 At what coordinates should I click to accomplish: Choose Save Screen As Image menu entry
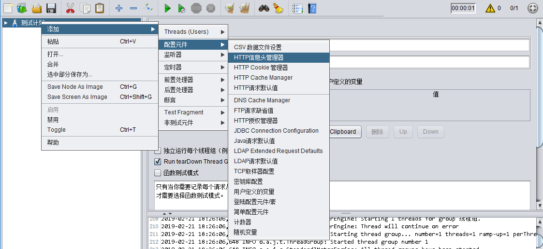pyautogui.click(x=100, y=97)
